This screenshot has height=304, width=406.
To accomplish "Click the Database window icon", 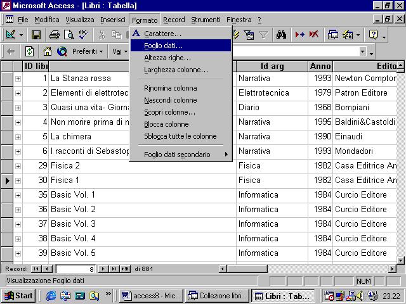I will point(332,35).
